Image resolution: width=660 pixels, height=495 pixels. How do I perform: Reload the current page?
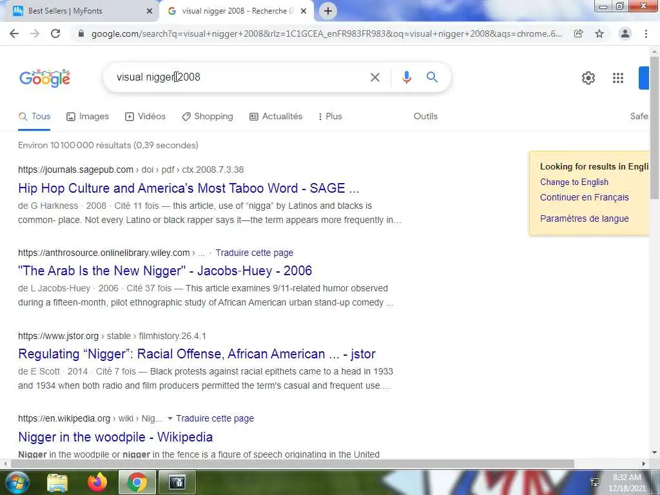pos(55,34)
